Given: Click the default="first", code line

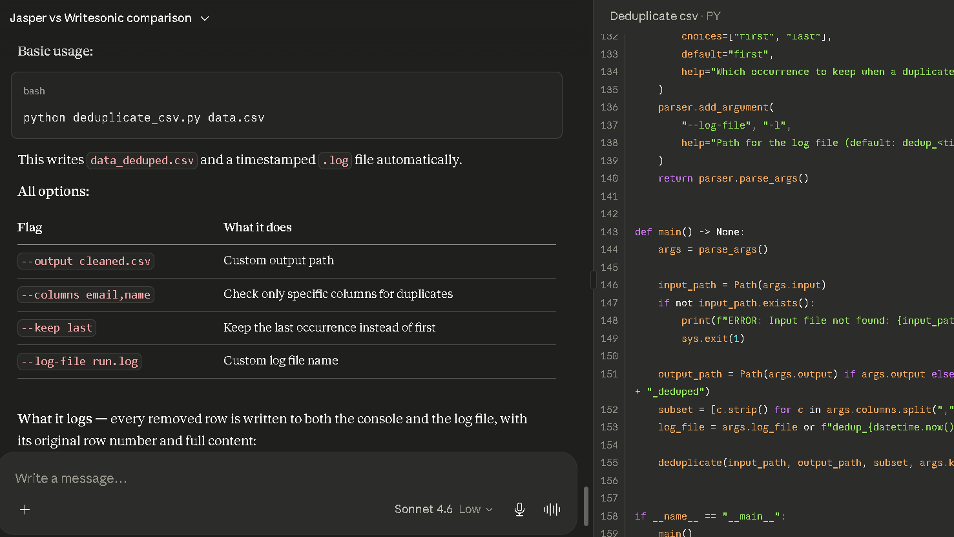Looking at the screenshot, I should point(727,54).
